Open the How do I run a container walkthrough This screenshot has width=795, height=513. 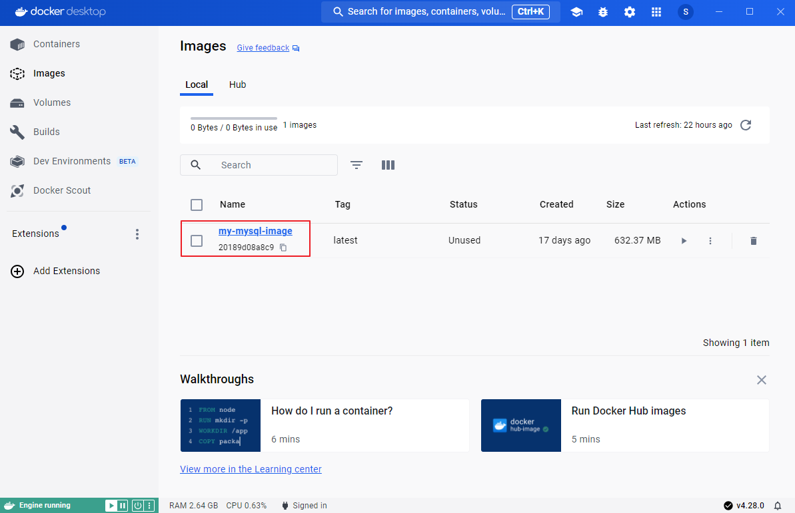(325, 425)
